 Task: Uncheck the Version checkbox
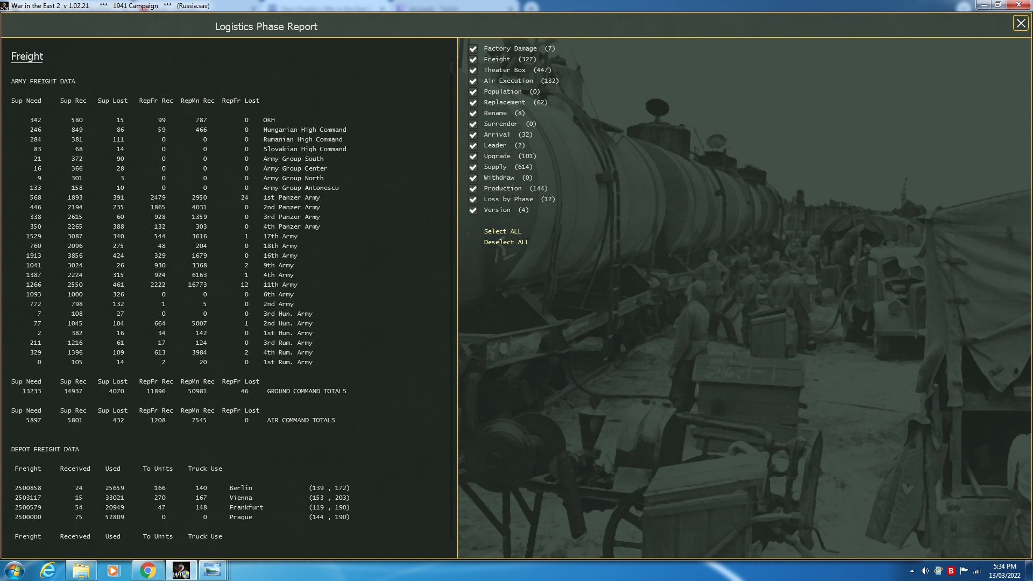[x=473, y=210]
